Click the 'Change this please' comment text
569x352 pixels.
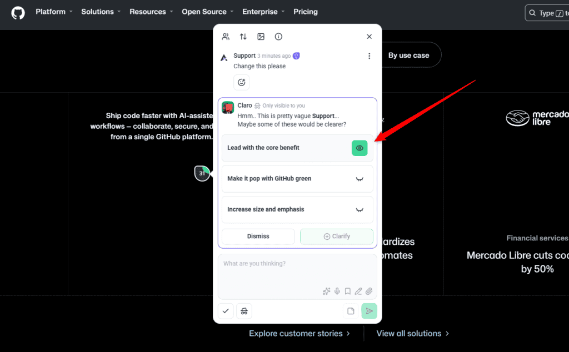pyautogui.click(x=259, y=66)
